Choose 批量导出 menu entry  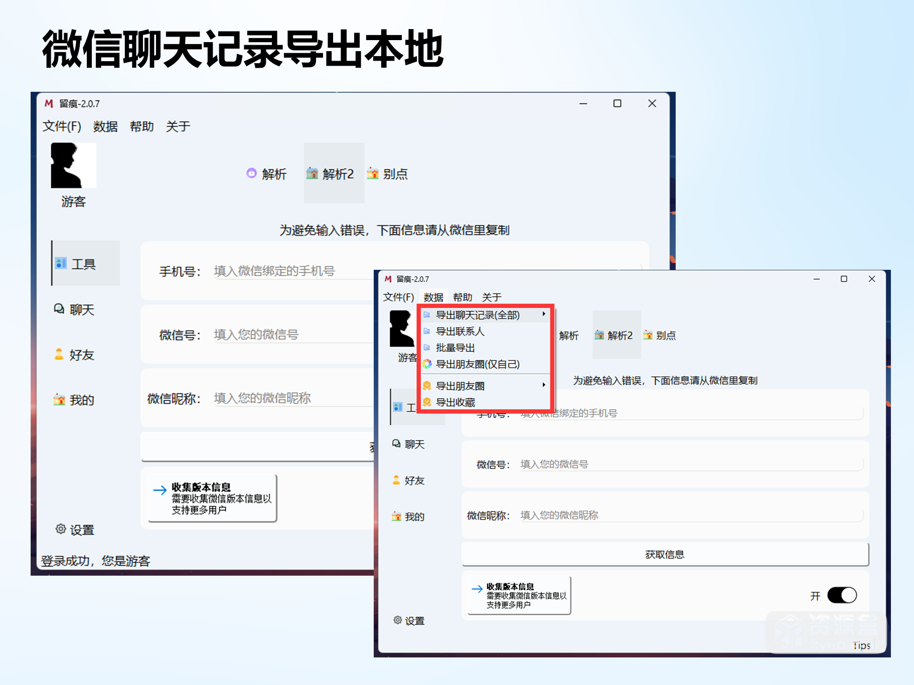coord(485,348)
